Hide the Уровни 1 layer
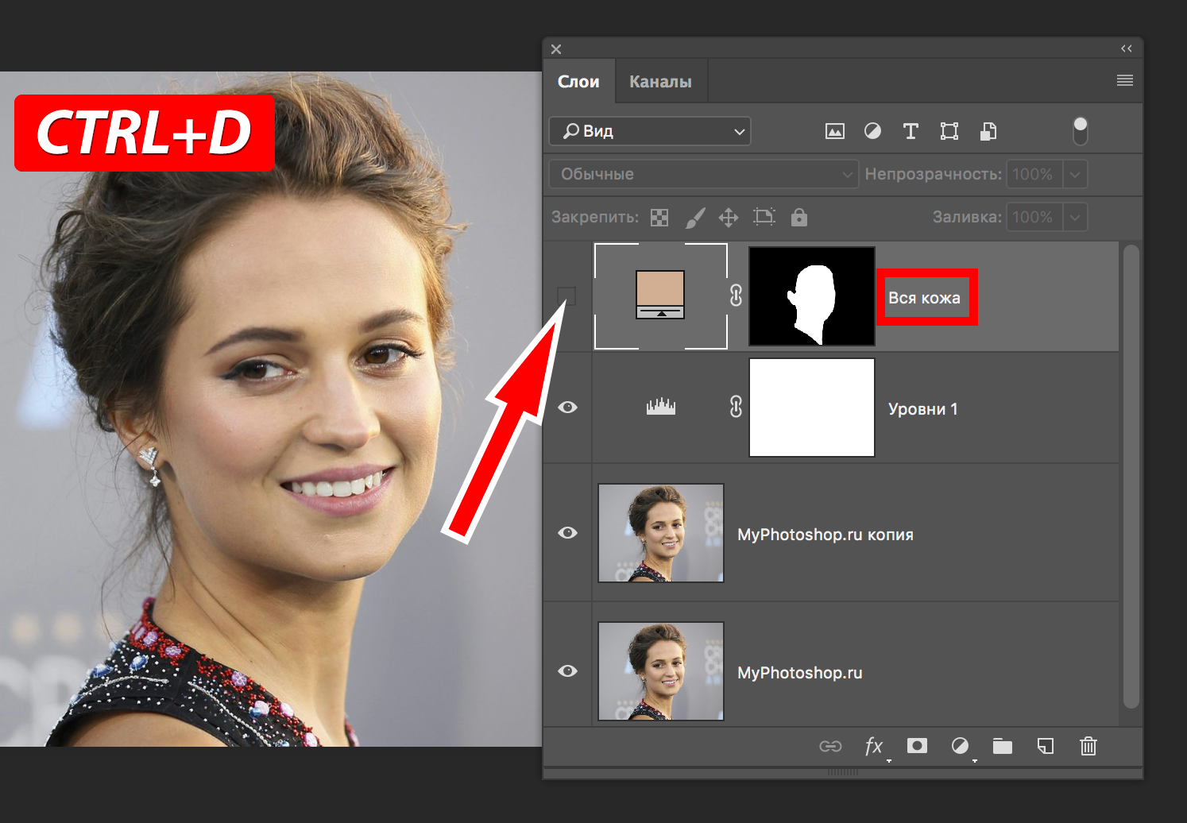 (x=567, y=407)
